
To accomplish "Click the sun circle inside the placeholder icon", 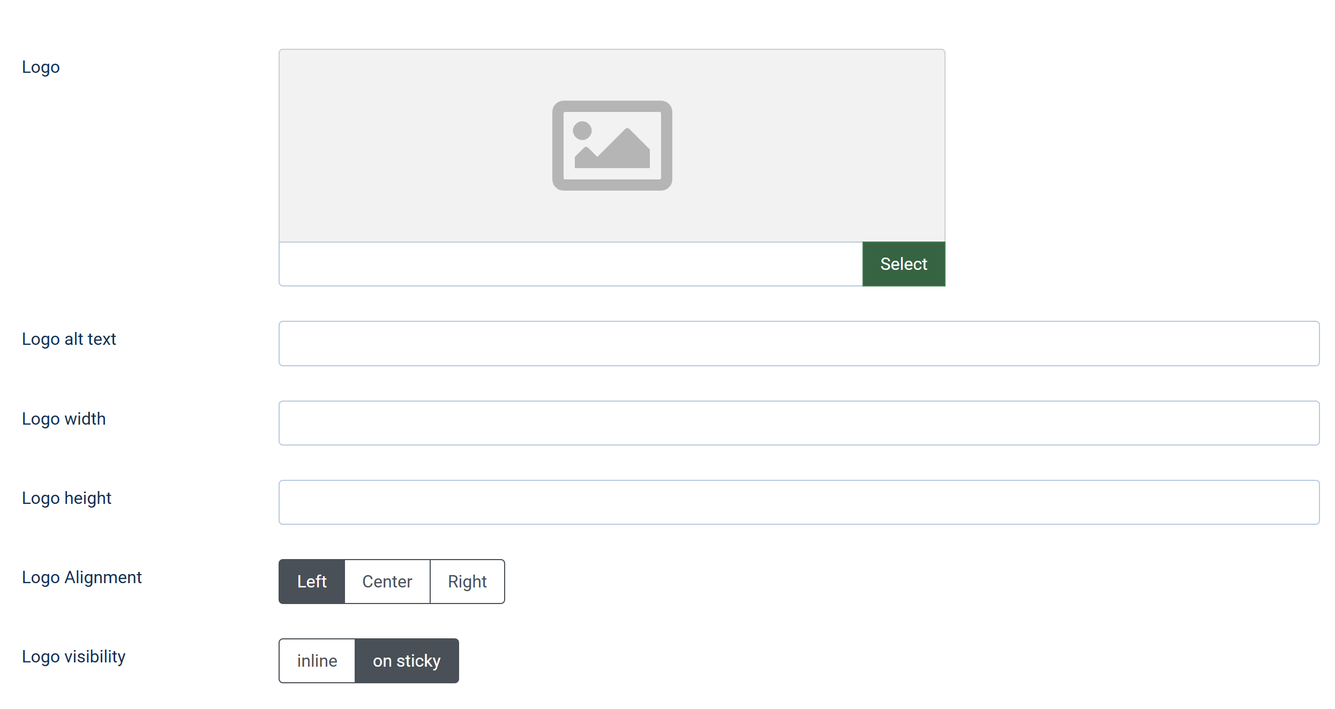I will coord(582,131).
